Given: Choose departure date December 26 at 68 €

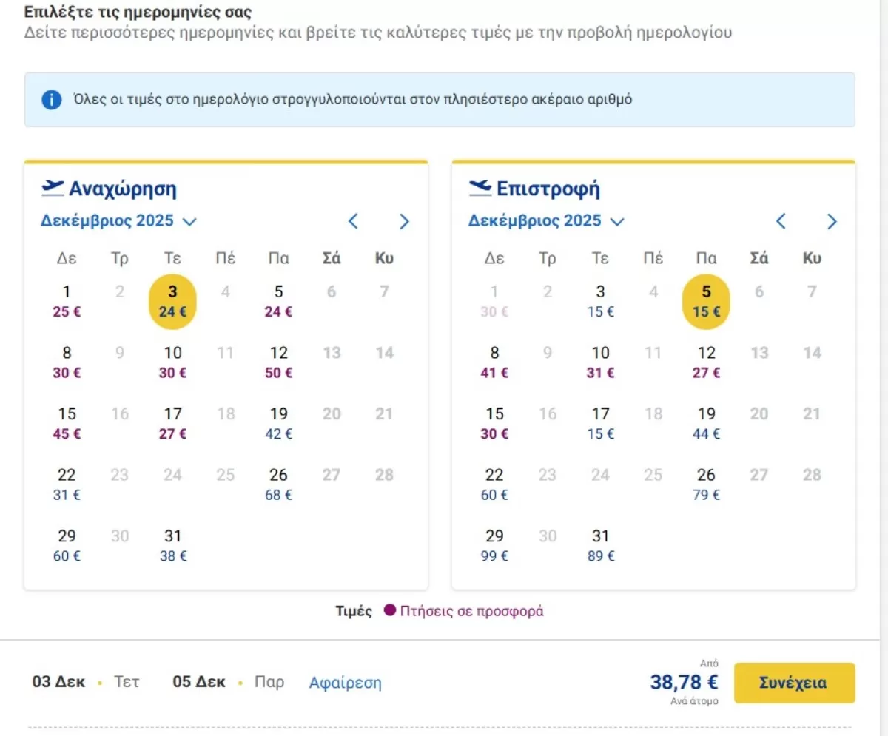Looking at the screenshot, I should pos(278,484).
